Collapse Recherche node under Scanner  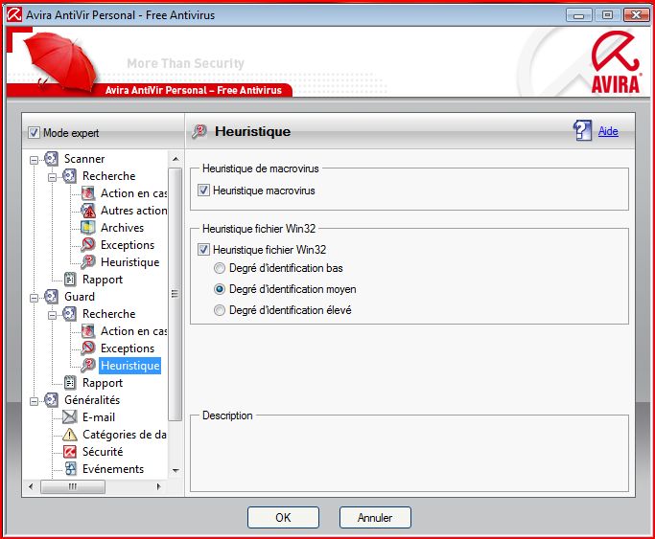coord(52,177)
